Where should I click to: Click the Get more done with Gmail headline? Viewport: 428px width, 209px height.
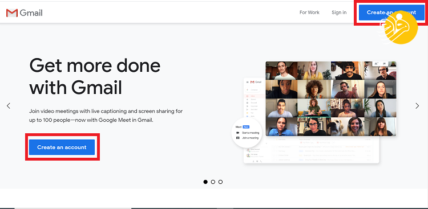(95, 76)
